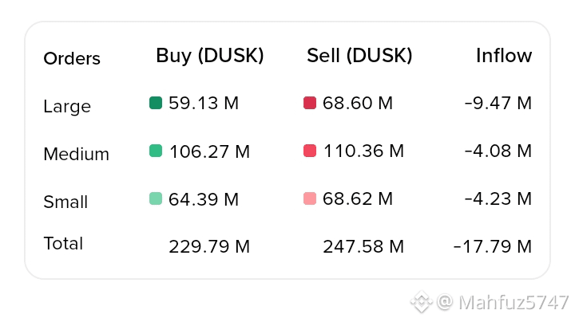The image size is (575, 322).
Task: Click the Sell (DUSK) column header
Action: (359, 56)
